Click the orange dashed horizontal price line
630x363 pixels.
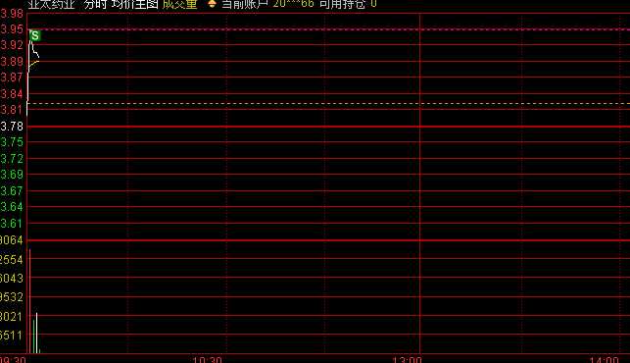(x=328, y=103)
